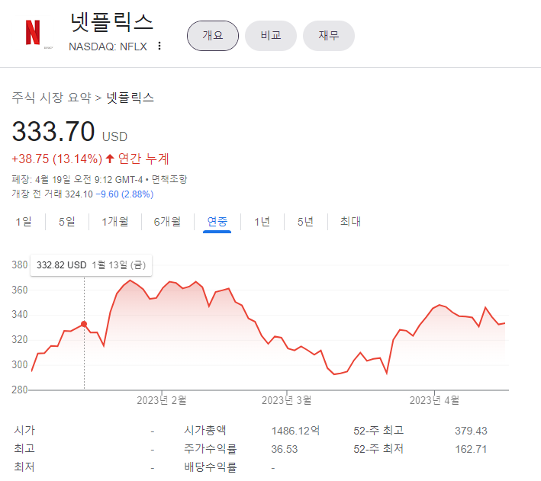Image resolution: width=541 pixels, height=481 pixels.
Task: Click the 1월 13일 (금) tooltip date
Action: tap(119, 265)
